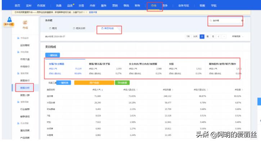Open the 服务 top menu

point(104,6)
